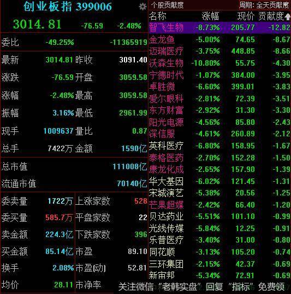
Task: Click the 现价 column header
Action: [246, 16]
